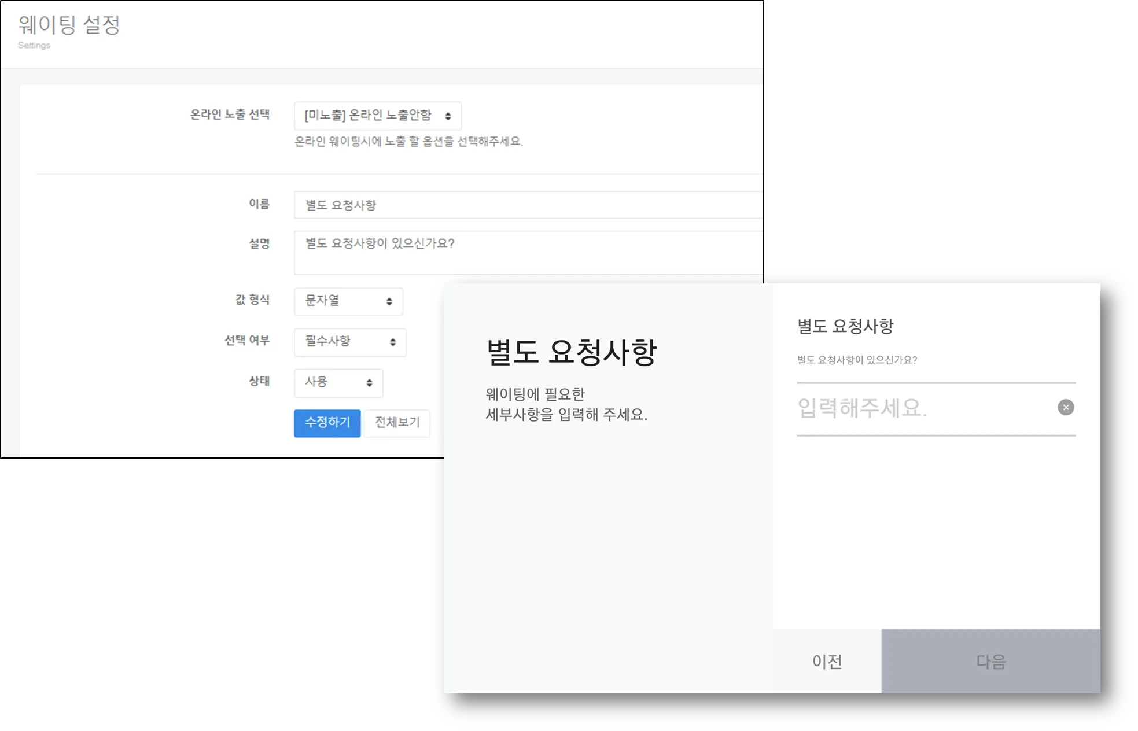The height and width of the screenshot is (731, 1138).
Task: Click the large 별도 요청사항 tablet title
Action: [571, 352]
